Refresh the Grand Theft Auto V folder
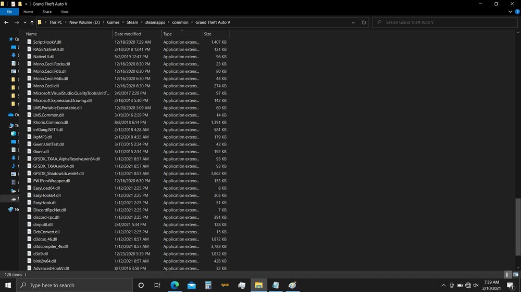The image size is (521, 292). click(x=364, y=22)
